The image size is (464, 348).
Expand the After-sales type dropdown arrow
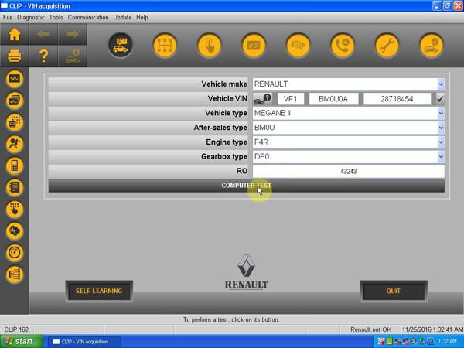coord(441,128)
